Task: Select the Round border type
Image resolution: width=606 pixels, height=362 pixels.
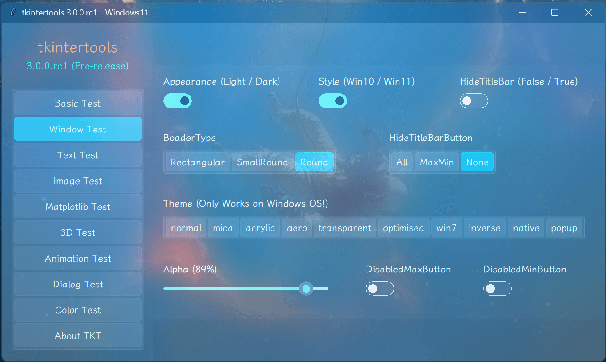Action: [314, 162]
